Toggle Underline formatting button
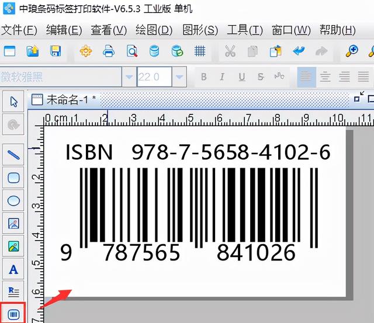This screenshot has width=374, height=323. pos(241,77)
